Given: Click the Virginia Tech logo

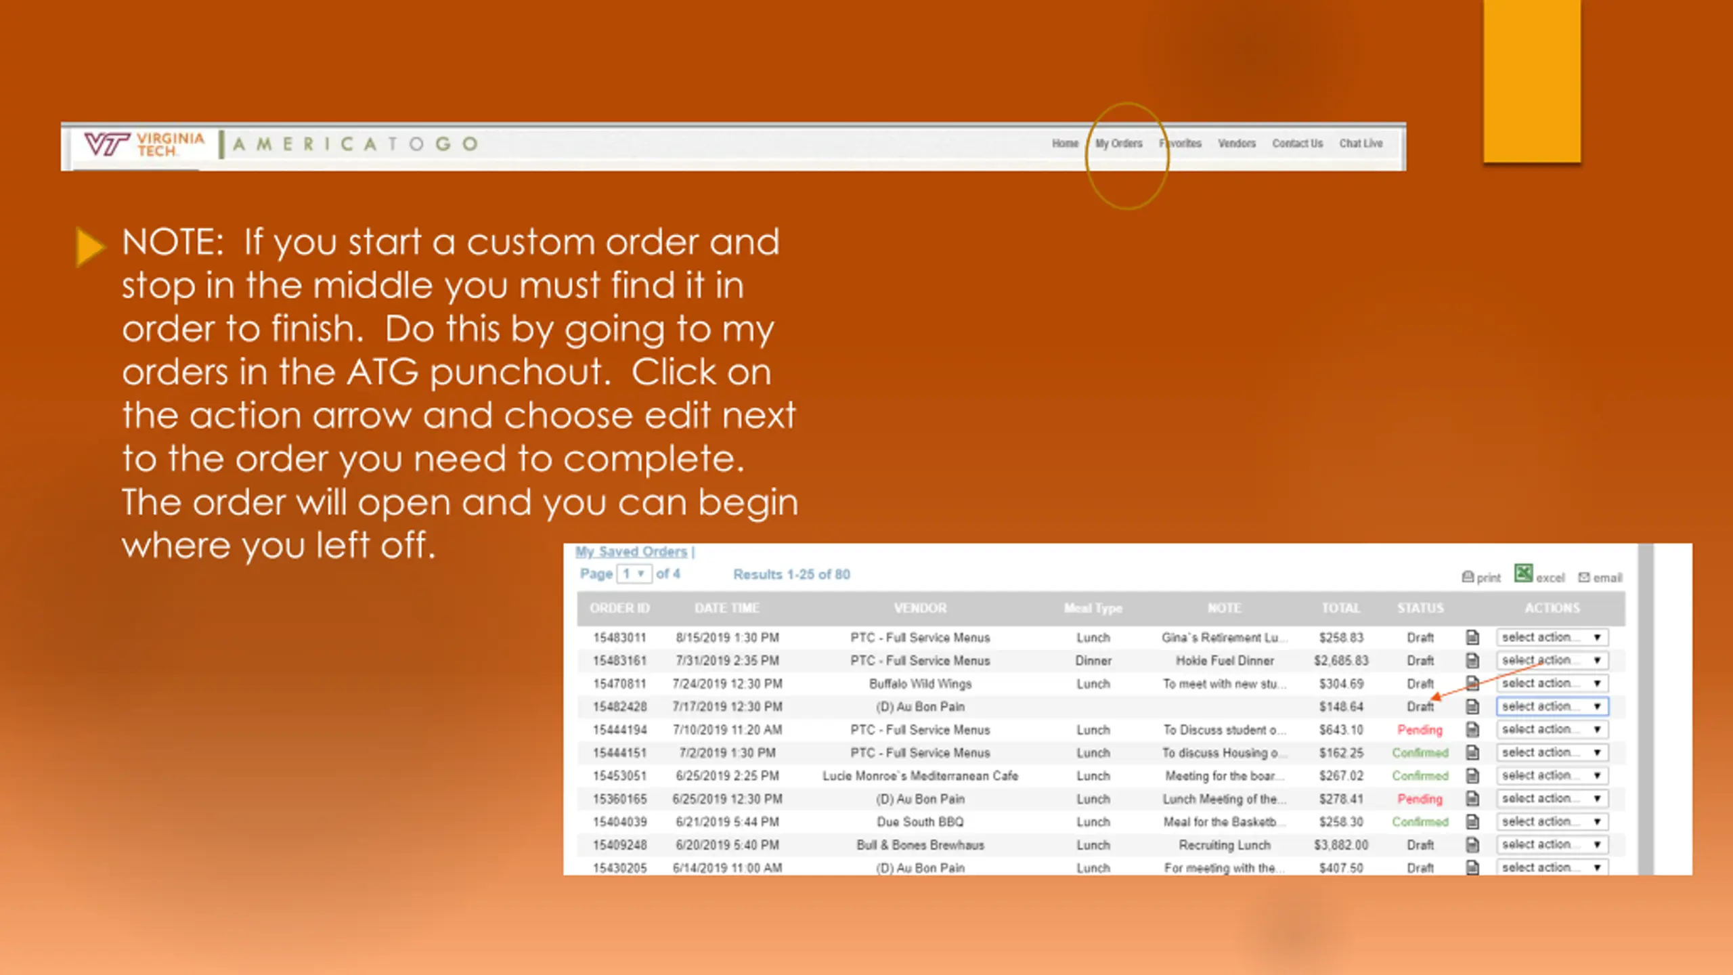Looking at the screenshot, I should click(144, 144).
